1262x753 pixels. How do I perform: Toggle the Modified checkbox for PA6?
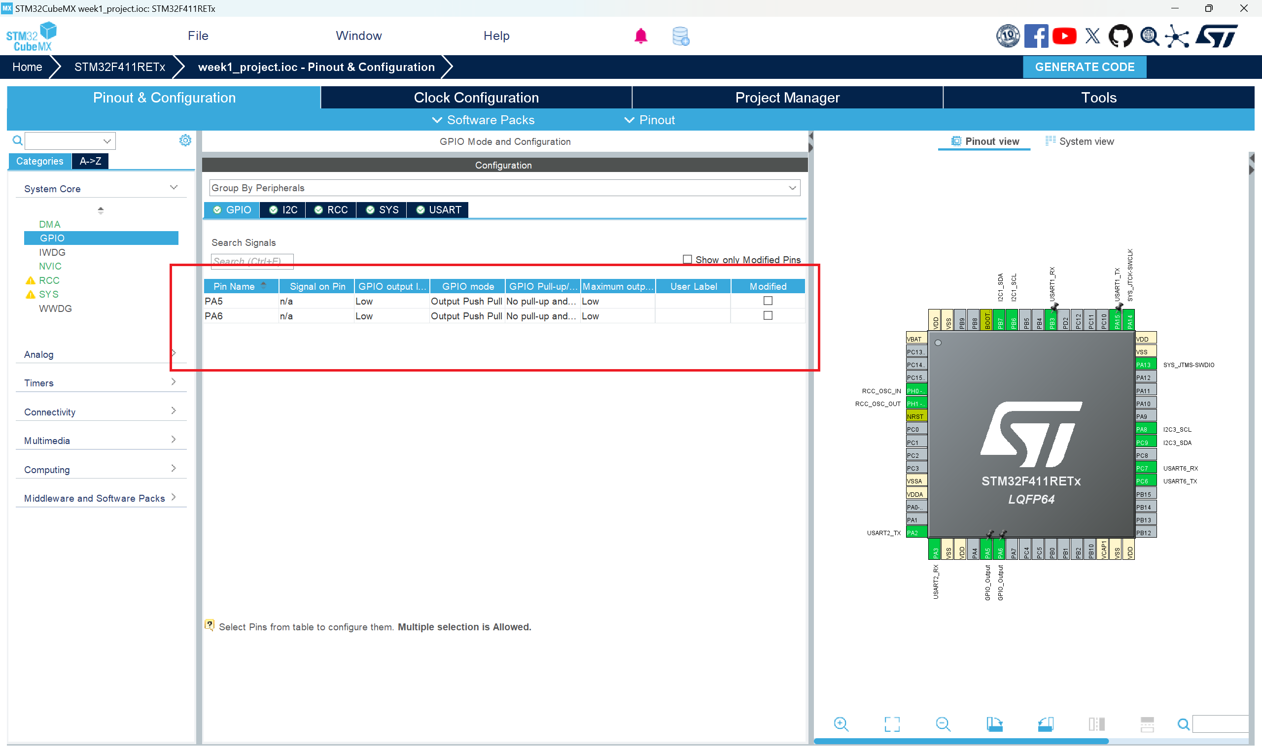pyautogui.click(x=768, y=315)
